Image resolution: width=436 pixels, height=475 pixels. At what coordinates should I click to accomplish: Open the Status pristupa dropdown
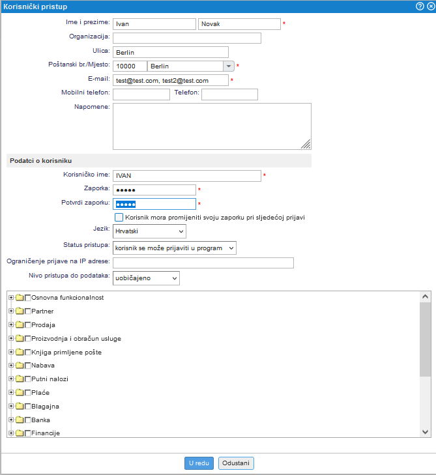(175, 248)
